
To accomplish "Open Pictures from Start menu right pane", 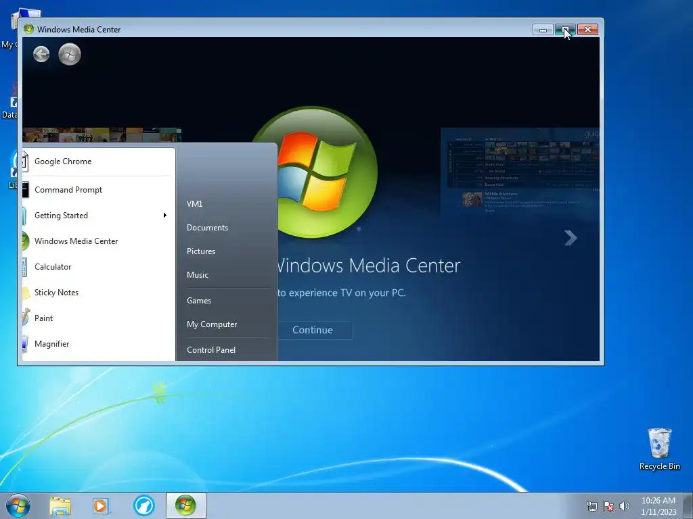I will click(x=200, y=251).
